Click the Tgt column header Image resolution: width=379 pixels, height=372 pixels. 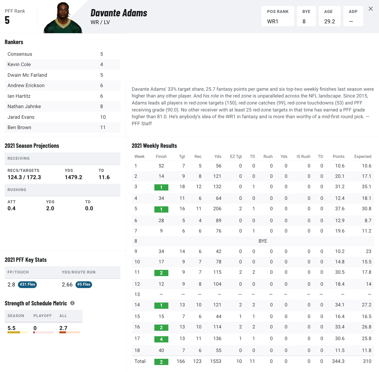point(182,156)
